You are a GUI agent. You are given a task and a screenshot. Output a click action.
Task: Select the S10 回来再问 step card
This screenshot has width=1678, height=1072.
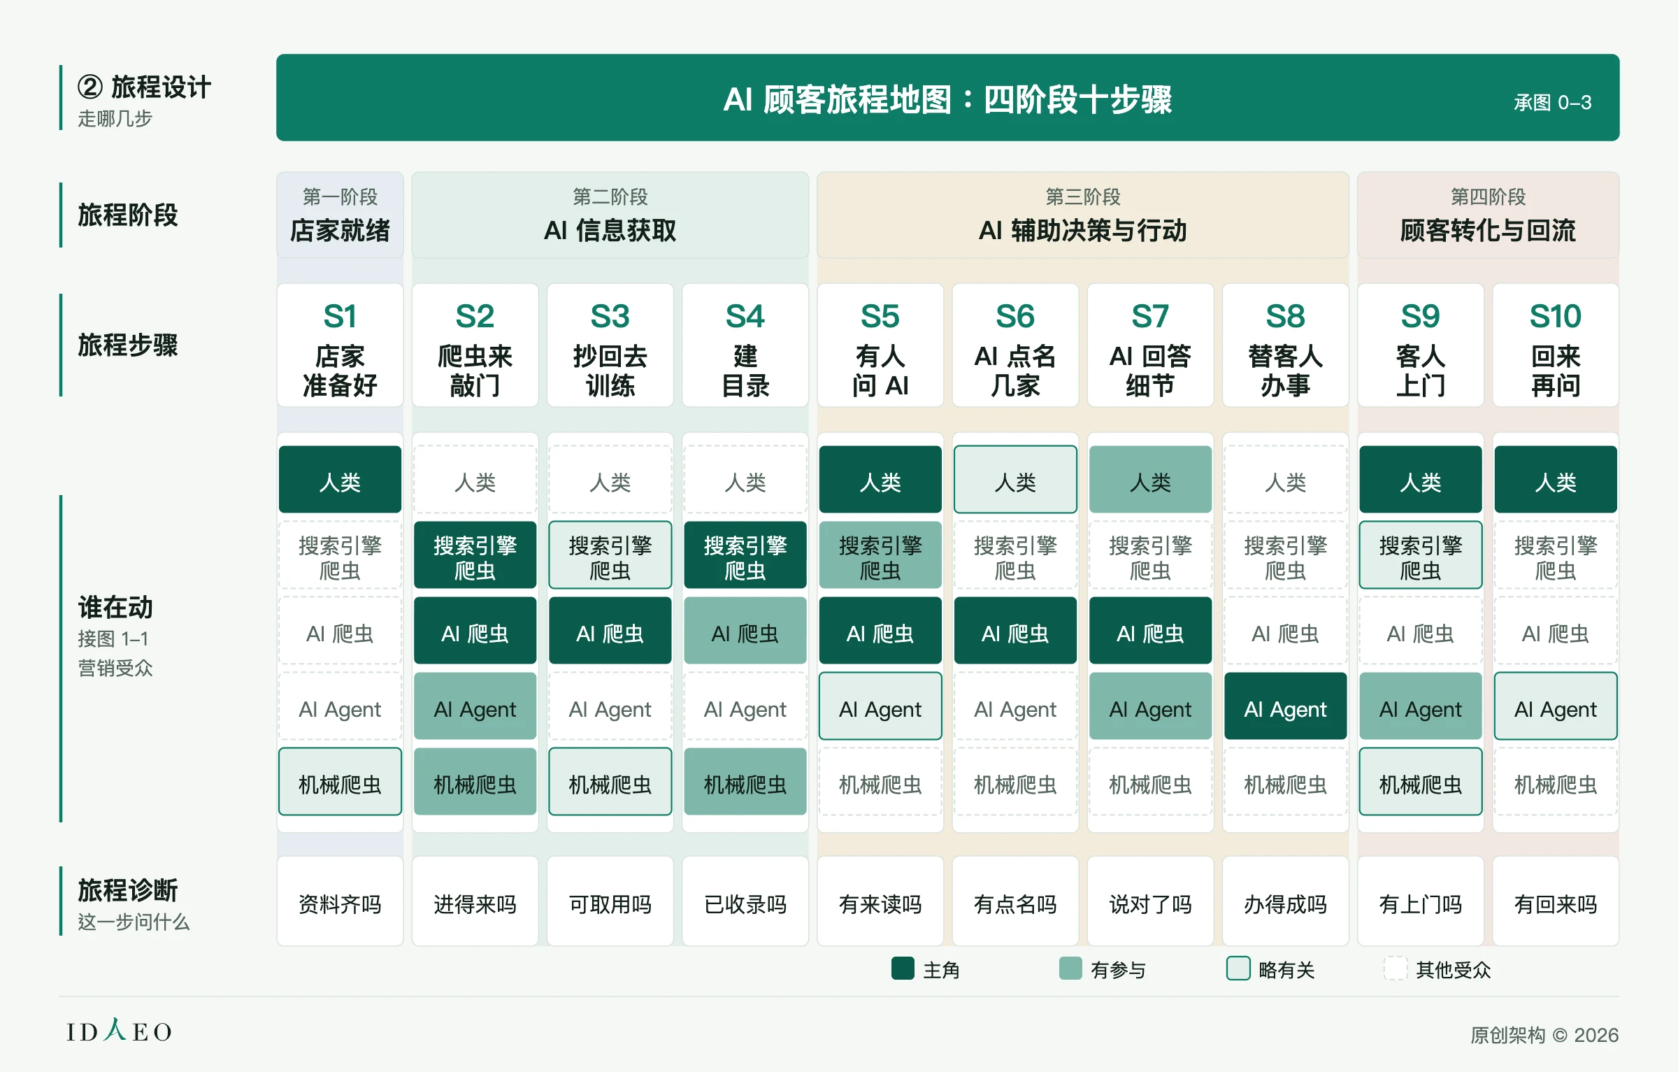click(x=1556, y=345)
